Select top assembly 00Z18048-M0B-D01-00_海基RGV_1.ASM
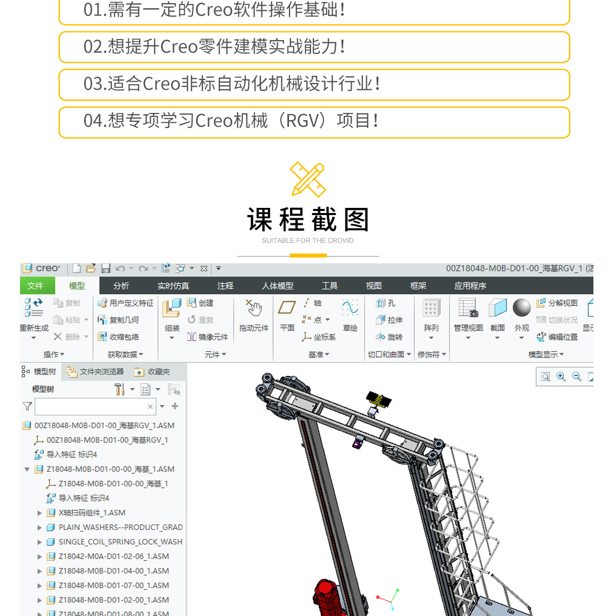 [99, 426]
